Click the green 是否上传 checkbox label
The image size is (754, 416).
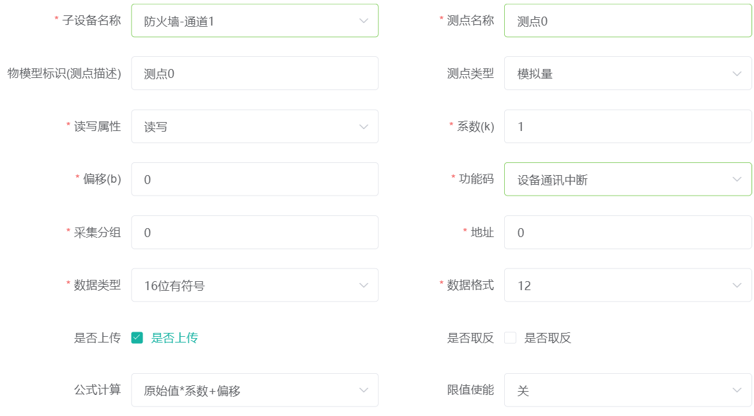coord(174,337)
